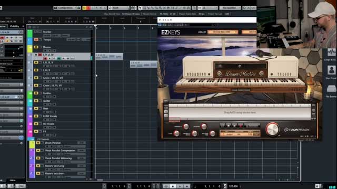The width and height of the screenshot is (337, 189).
Task: Open the Editor tab in lower zone
Action: coord(13,180)
